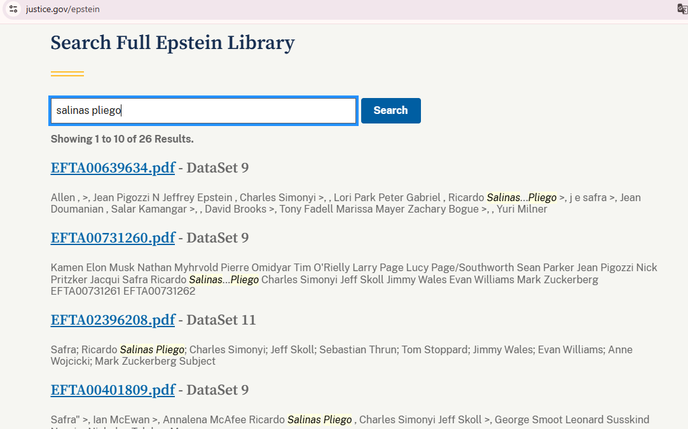Click the DataSet 9 label beside EFTA00639634.pdf

[x=217, y=168]
